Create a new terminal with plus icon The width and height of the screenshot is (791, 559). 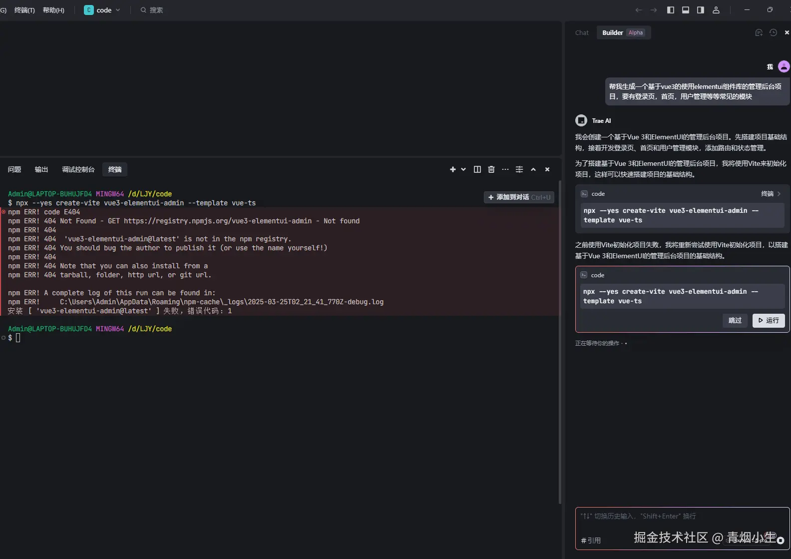(x=452, y=170)
